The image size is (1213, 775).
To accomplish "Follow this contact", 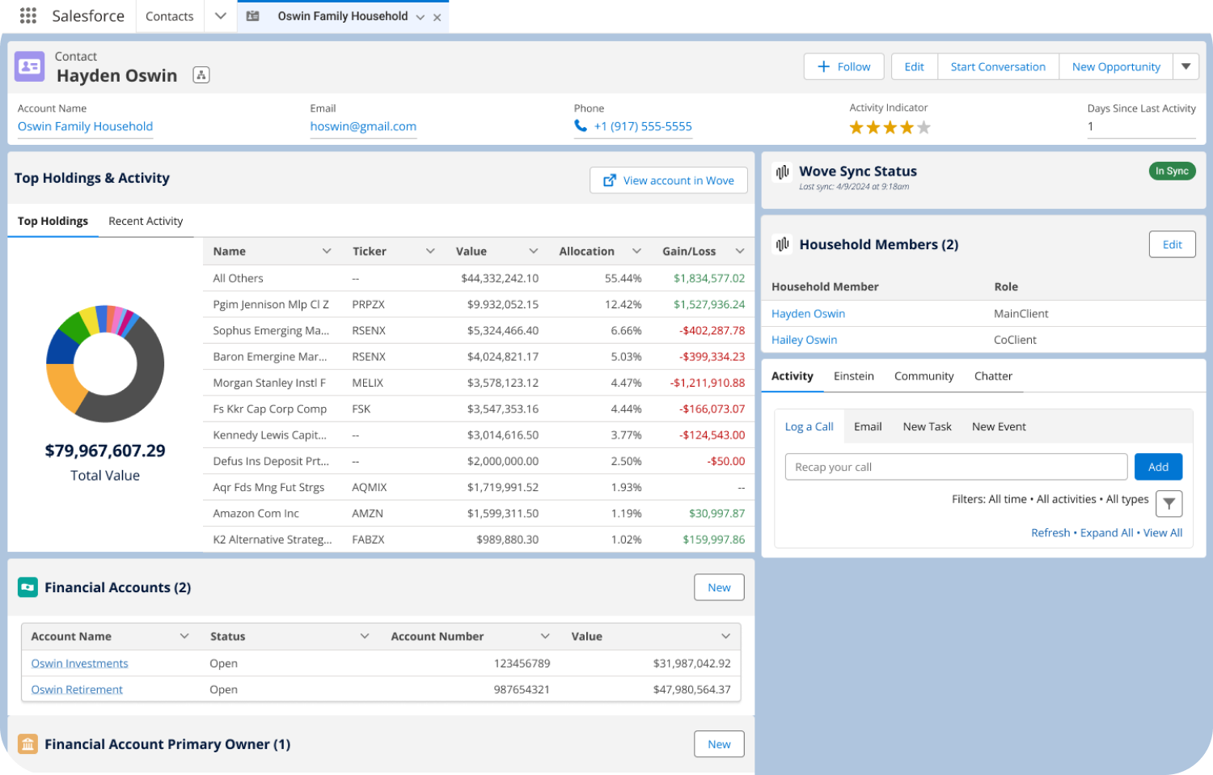I will [x=844, y=66].
